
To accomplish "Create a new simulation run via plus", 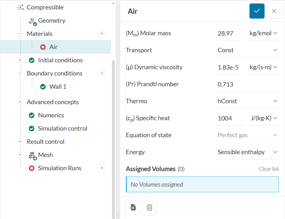I will (102, 168).
